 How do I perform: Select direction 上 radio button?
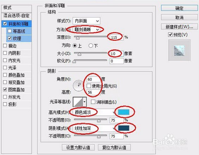[x=75, y=46]
